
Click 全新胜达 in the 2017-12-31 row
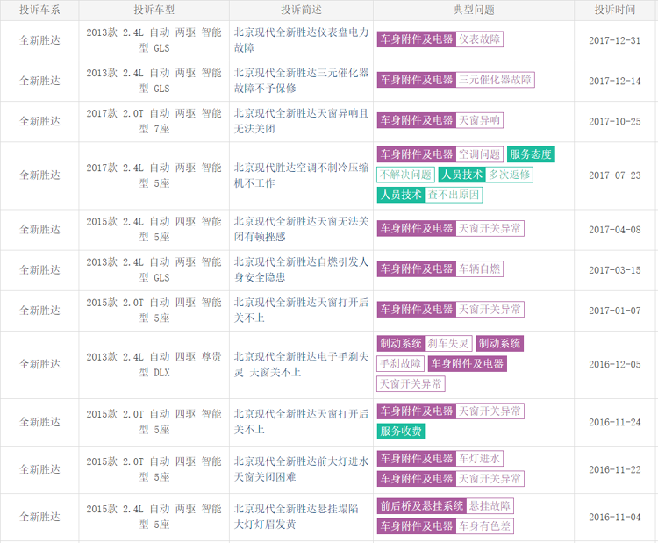(x=39, y=40)
